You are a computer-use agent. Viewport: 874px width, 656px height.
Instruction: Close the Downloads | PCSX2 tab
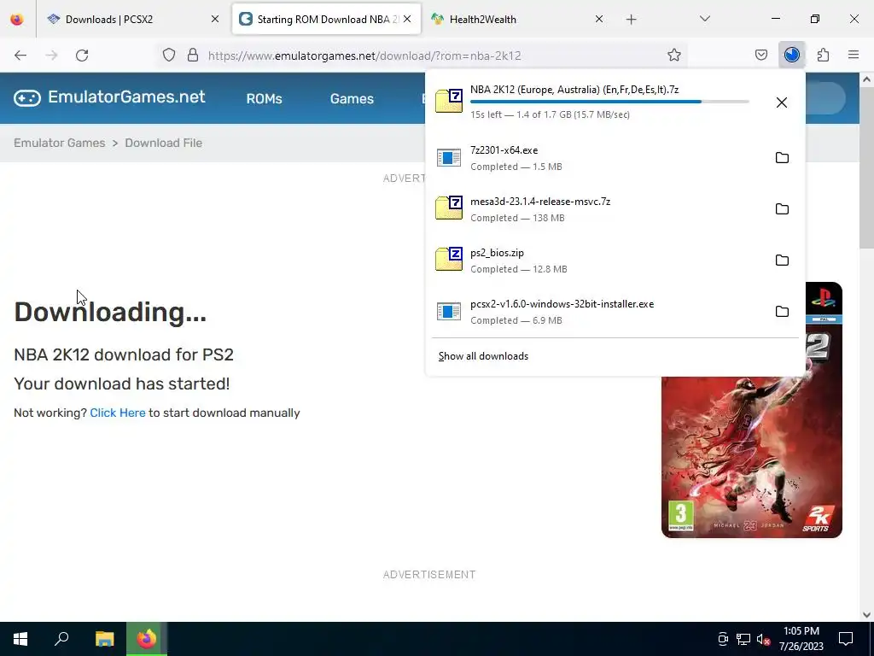click(x=215, y=20)
